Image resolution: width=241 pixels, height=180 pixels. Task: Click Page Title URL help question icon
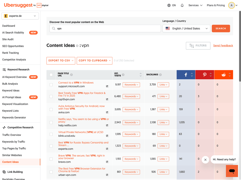[71, 75]
